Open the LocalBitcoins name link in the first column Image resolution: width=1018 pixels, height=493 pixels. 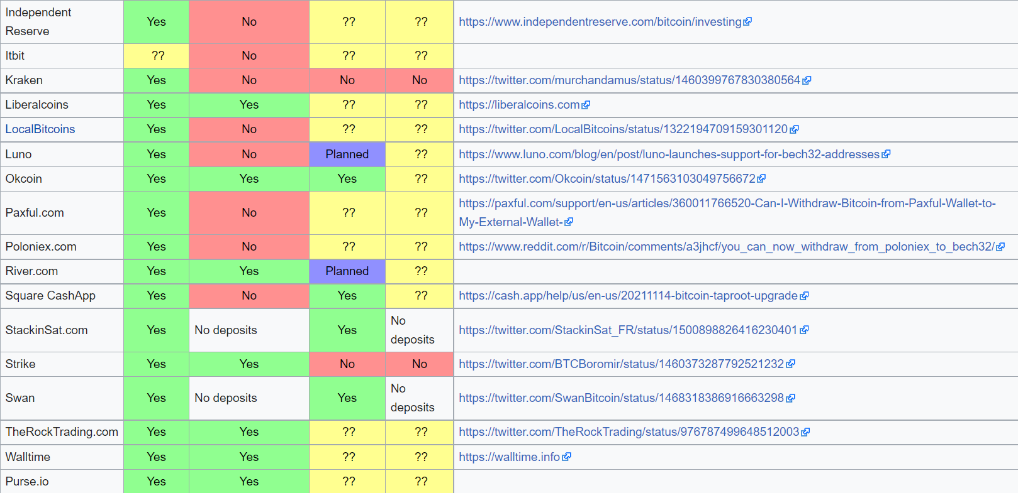click(x=40, y=129)
